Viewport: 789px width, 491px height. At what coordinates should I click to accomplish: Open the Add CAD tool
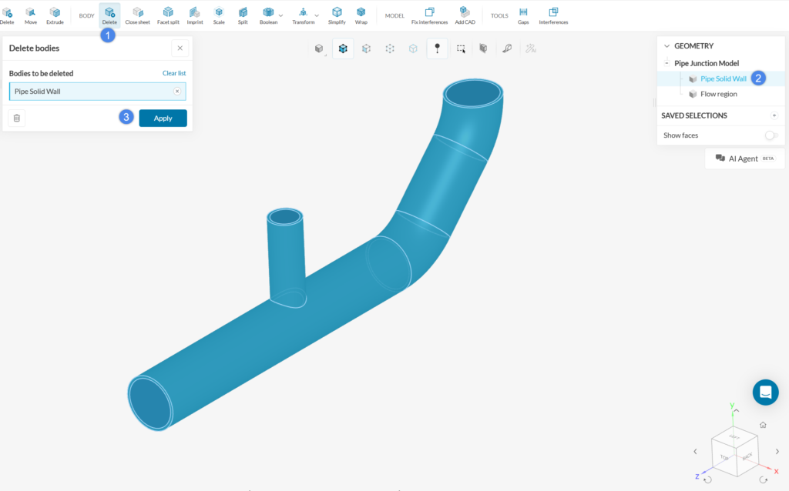[x=464, y=14]
